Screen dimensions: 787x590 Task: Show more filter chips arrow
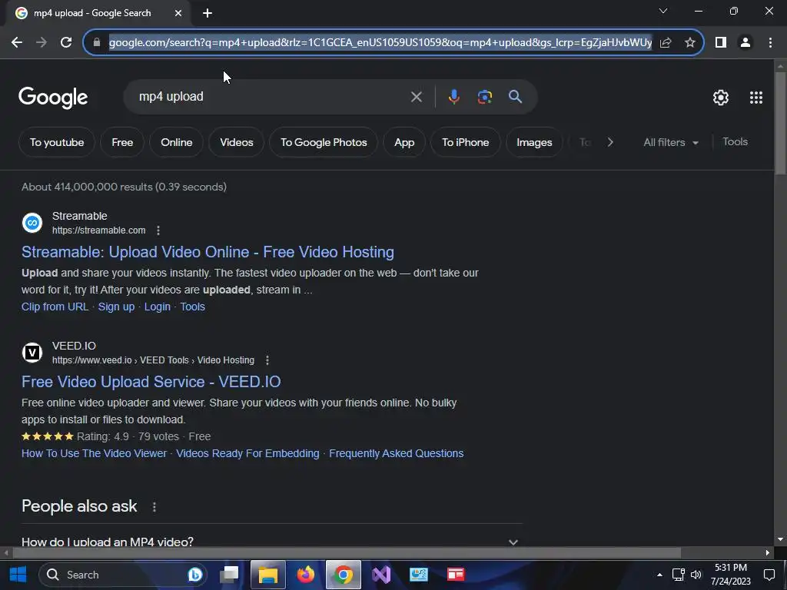609,142
